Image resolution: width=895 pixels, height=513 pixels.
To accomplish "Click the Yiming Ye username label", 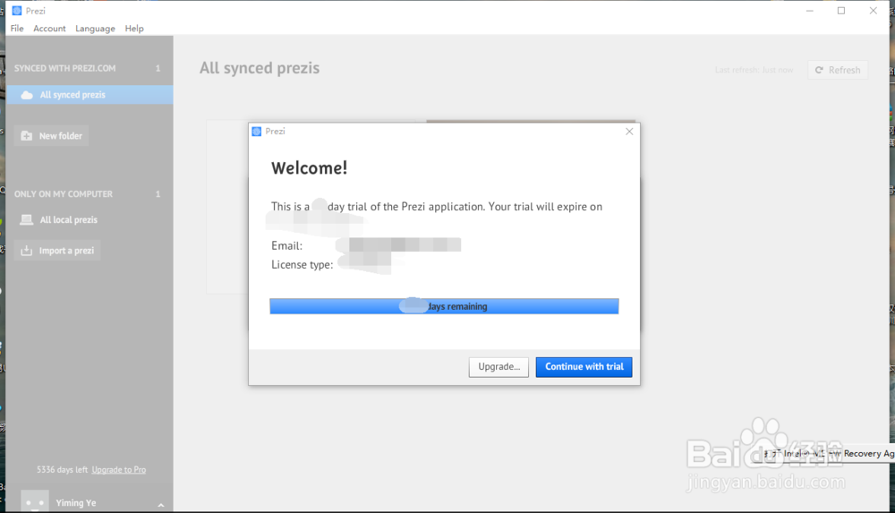I will pos(76,503).
